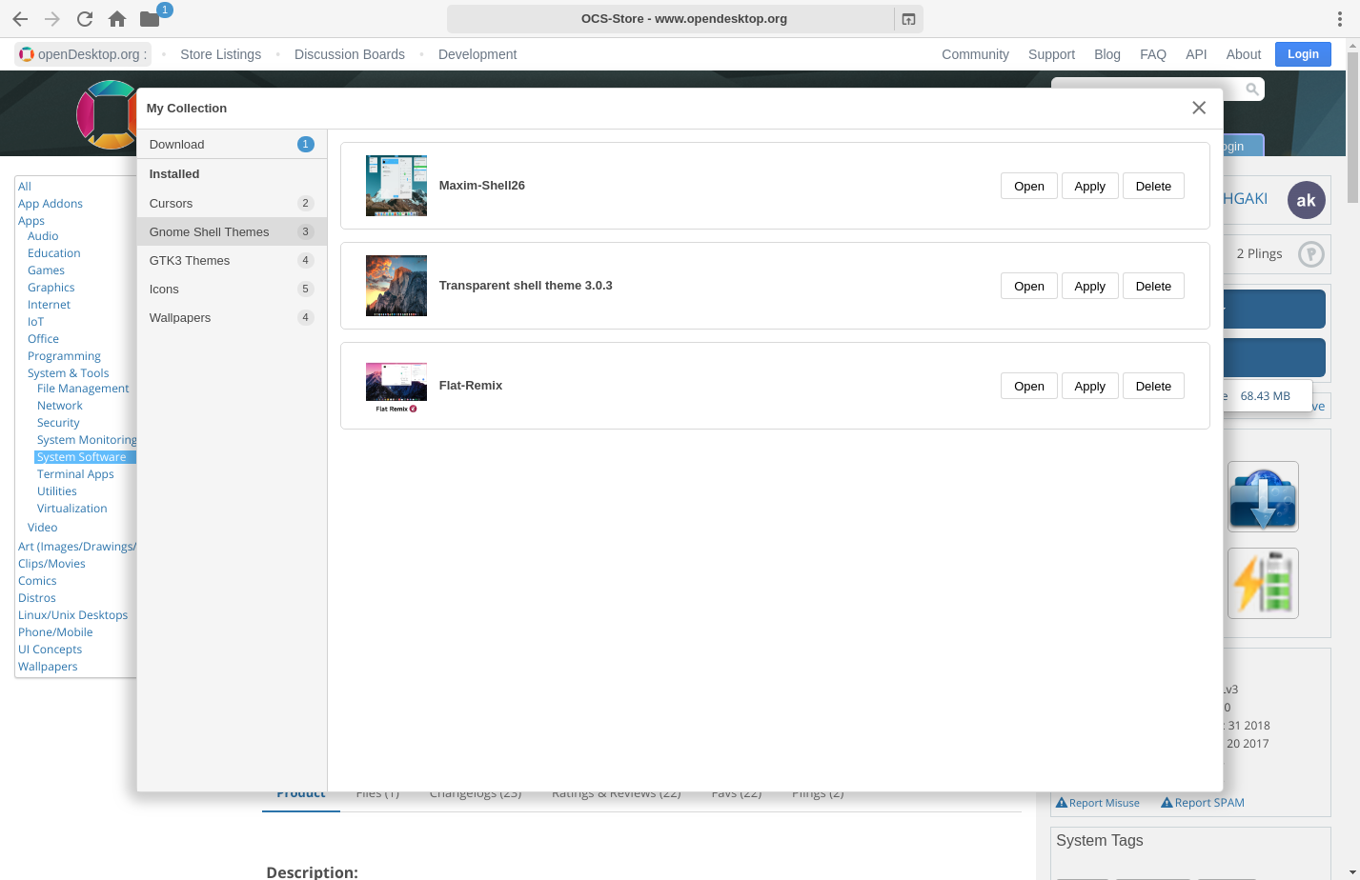This screenshot has height=880, width=1360.
Task: Click the Transparent shell theme thumbnail
Action: 396,286
